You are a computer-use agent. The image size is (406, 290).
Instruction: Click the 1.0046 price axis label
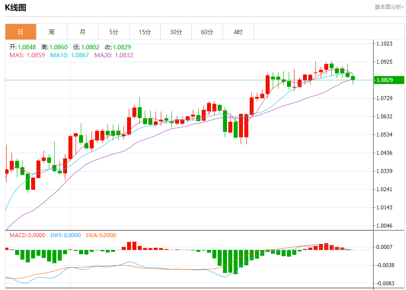[x=385, y=226]
